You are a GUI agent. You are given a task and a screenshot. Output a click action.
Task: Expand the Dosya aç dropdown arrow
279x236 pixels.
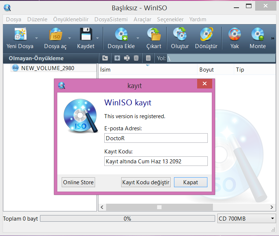click(x=70, y=38)
